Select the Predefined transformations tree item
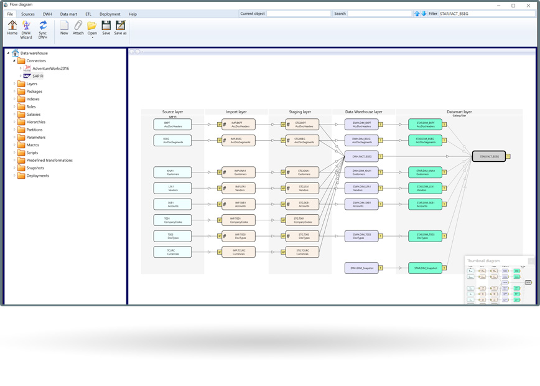 (50, 160)
